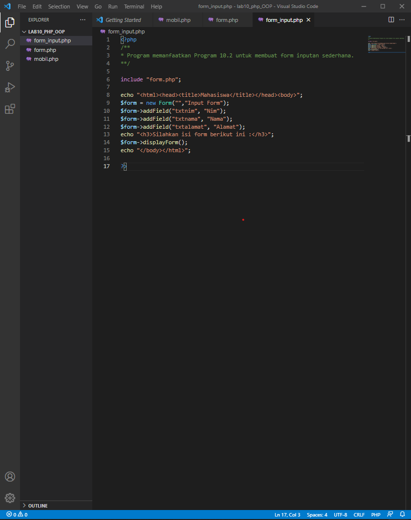411x520 pixels.
Task: Switch the CRLF line ending indicator
Action: [359, 514]
